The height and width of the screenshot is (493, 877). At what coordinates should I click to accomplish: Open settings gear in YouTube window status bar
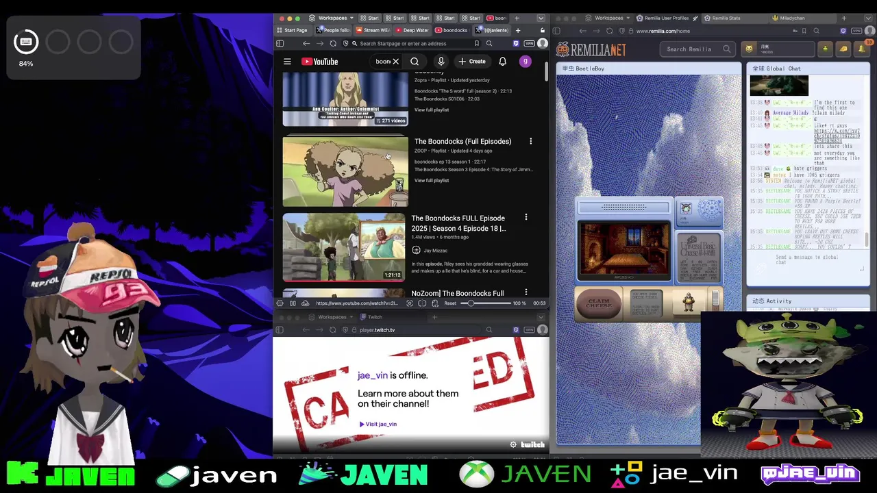click(x=280, y=303)
